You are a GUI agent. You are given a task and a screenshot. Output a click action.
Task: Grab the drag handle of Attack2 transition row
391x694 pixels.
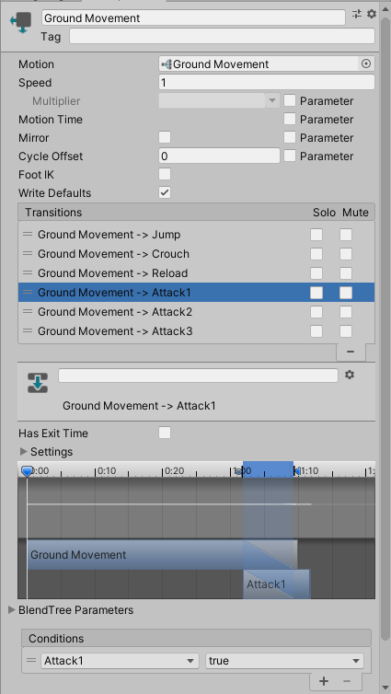point(28,312)
